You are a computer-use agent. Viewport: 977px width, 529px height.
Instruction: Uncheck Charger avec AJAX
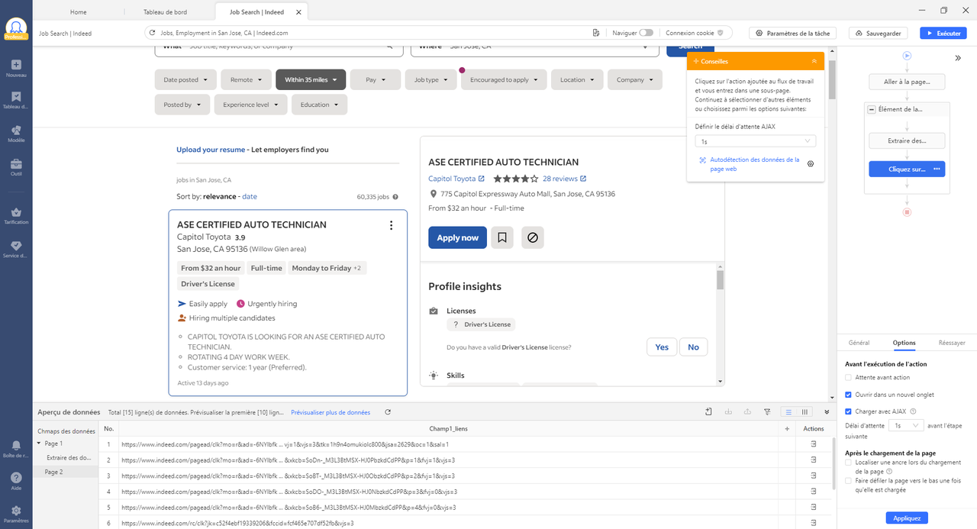848,411
